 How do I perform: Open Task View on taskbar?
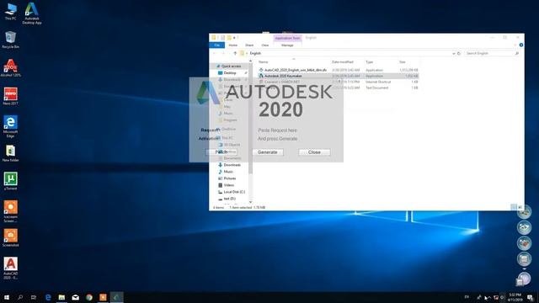point(34,297)
